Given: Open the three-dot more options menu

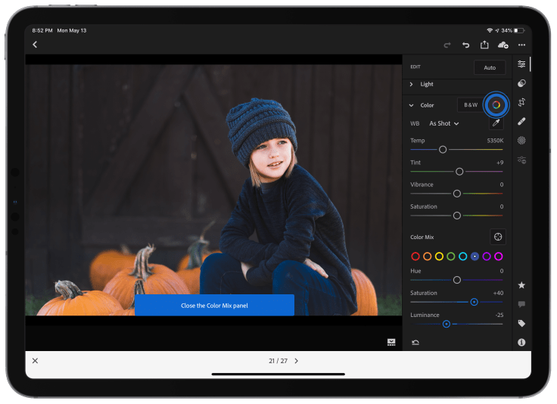Looking at the screenshot, I should (521, 45).
